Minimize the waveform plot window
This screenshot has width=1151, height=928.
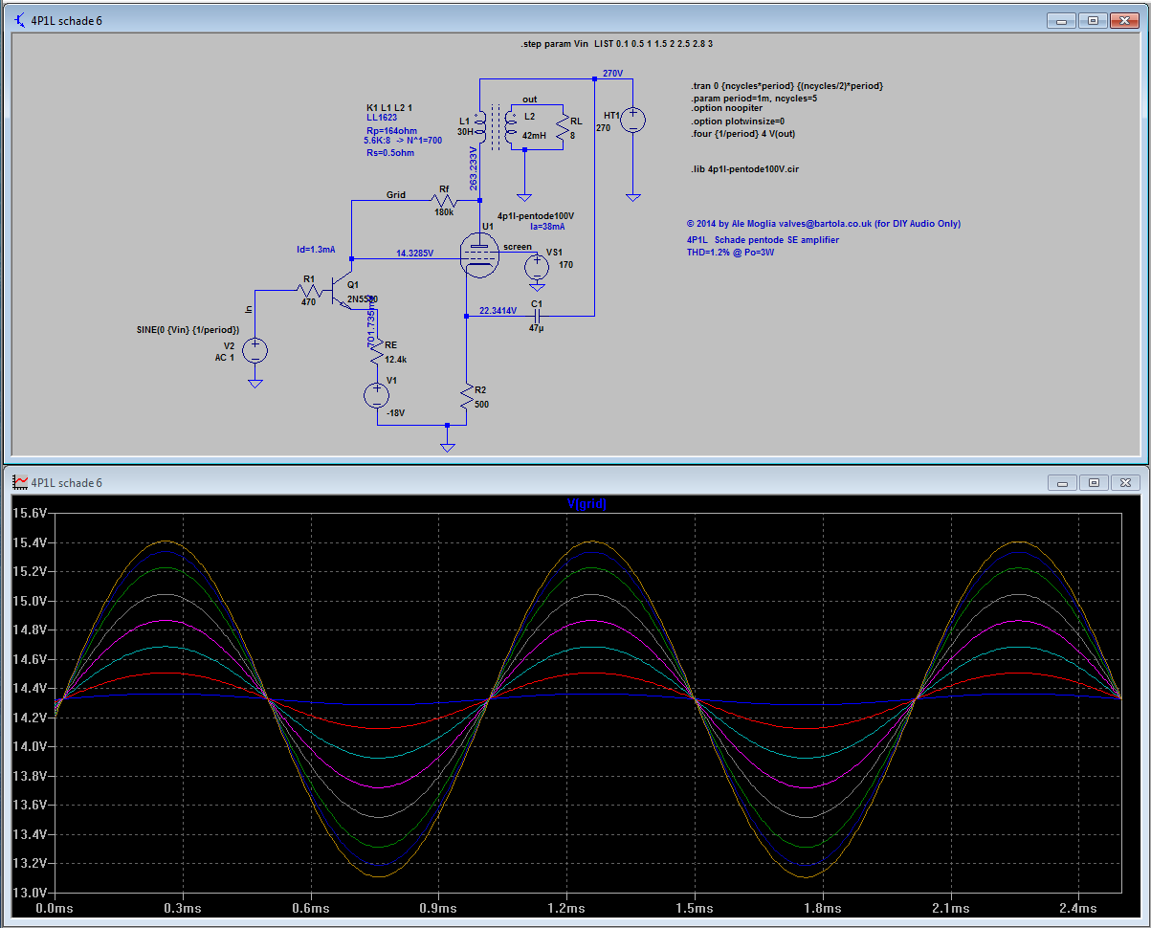tap(1061, 482)
